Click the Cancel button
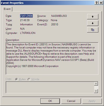The image size is (104, 106). click(x=71, y=101)
